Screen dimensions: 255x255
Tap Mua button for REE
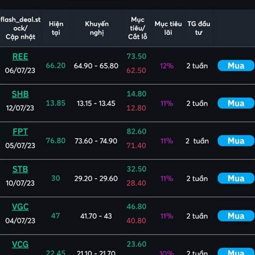tap(236, 66)
